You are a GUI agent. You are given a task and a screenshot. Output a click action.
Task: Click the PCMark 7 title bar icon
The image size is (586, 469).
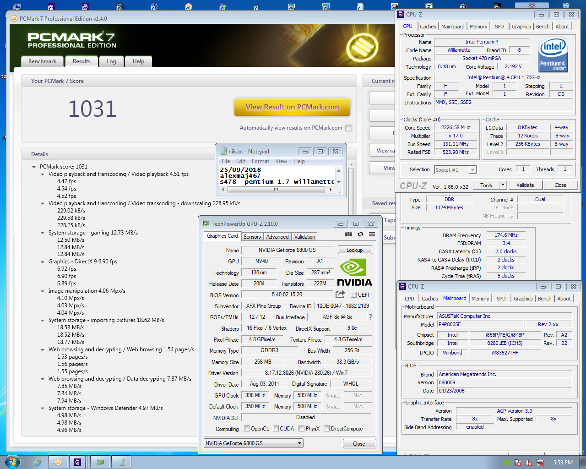[x=14, y=19]
